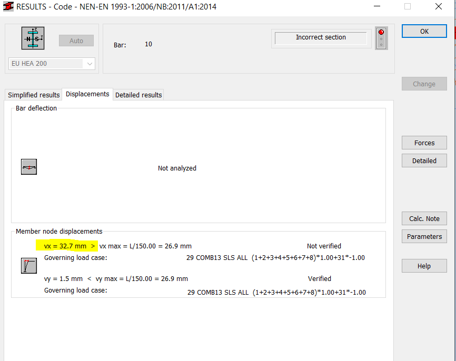Click the bar deflection beam icon
The image size is (456, 361).
[x=28, y=166]
